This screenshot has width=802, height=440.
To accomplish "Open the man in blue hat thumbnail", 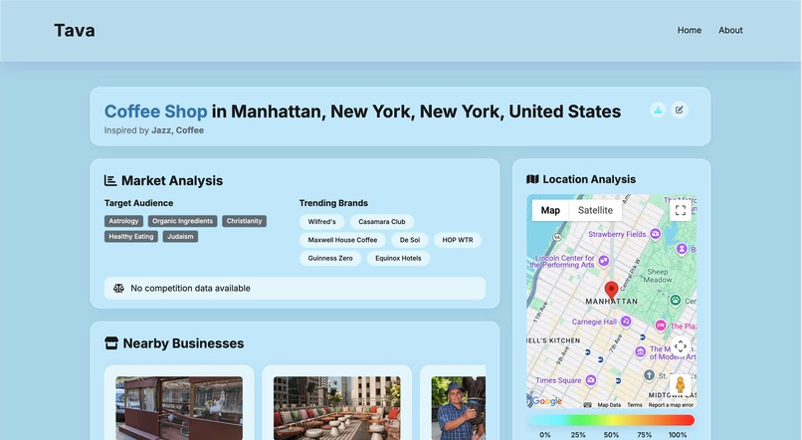I will (x=459, y=408).
